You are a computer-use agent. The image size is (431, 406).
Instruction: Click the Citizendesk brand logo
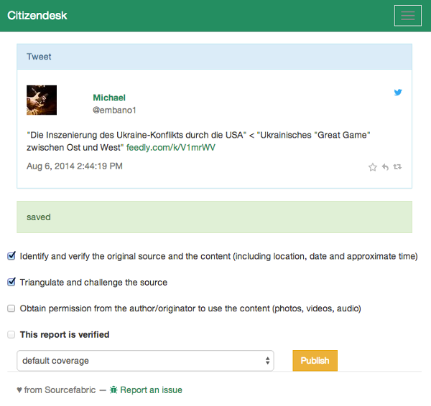[37, 15]
